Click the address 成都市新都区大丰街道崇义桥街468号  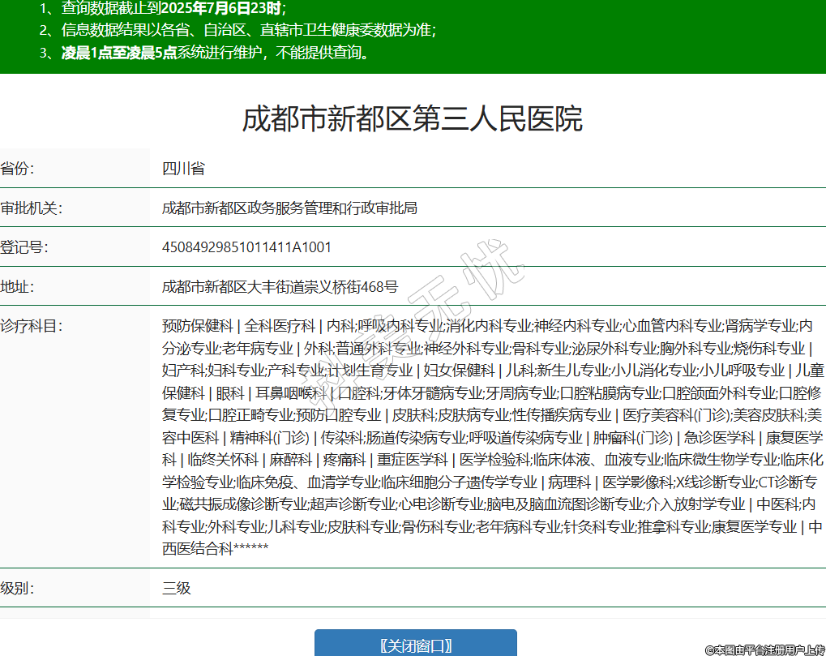coord(280,286)
